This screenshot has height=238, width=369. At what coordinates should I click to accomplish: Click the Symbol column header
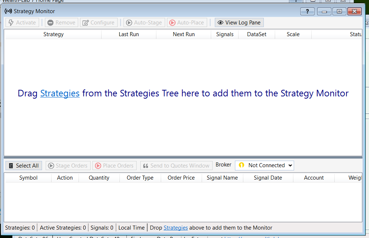point(28,178)
